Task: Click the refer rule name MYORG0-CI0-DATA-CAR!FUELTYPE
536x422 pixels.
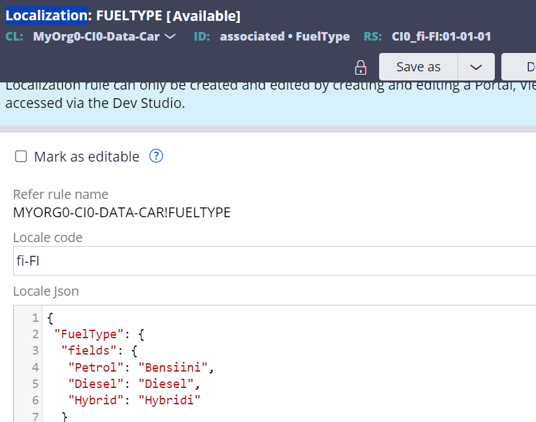Action: tap(124, 212)
